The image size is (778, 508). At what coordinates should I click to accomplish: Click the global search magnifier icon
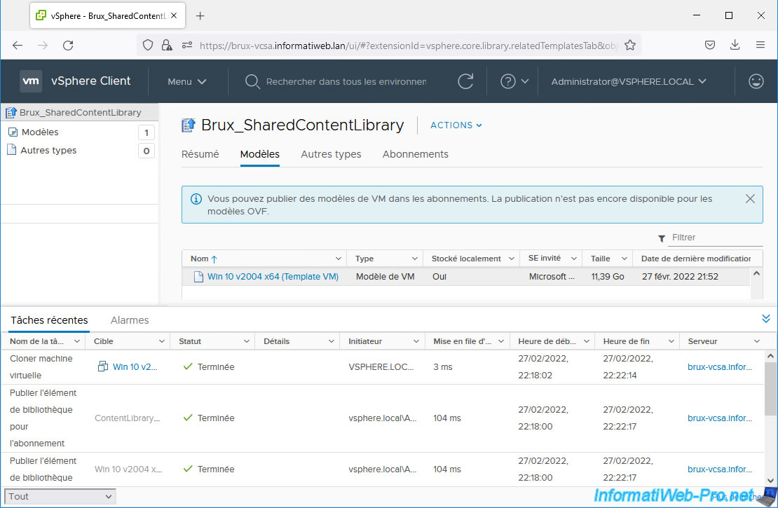(252, 81)
